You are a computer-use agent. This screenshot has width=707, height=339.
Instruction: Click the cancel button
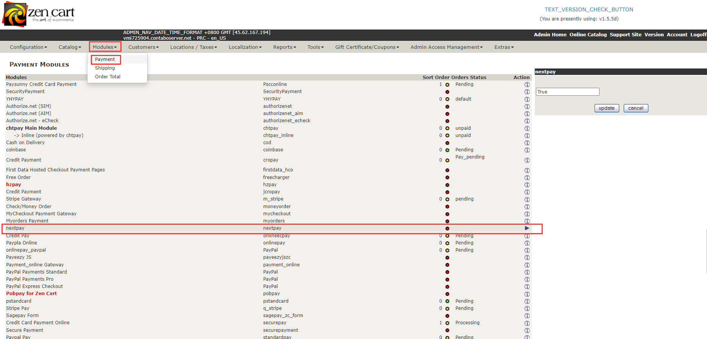(x=636, y=108)
